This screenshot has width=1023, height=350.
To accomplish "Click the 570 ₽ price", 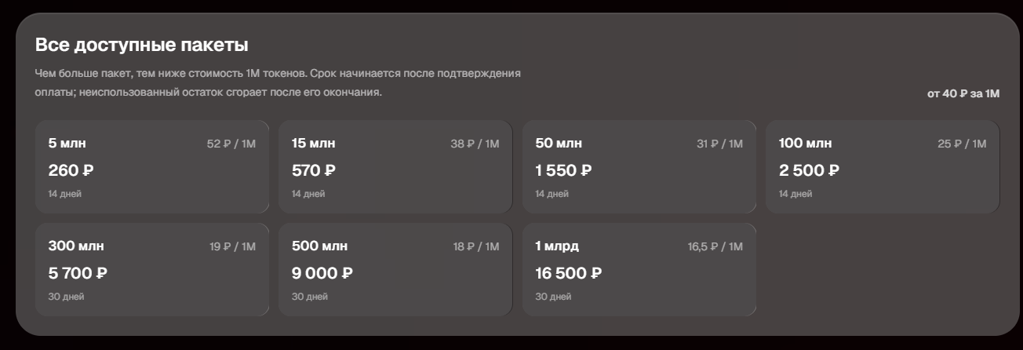I will pos(314,170).
